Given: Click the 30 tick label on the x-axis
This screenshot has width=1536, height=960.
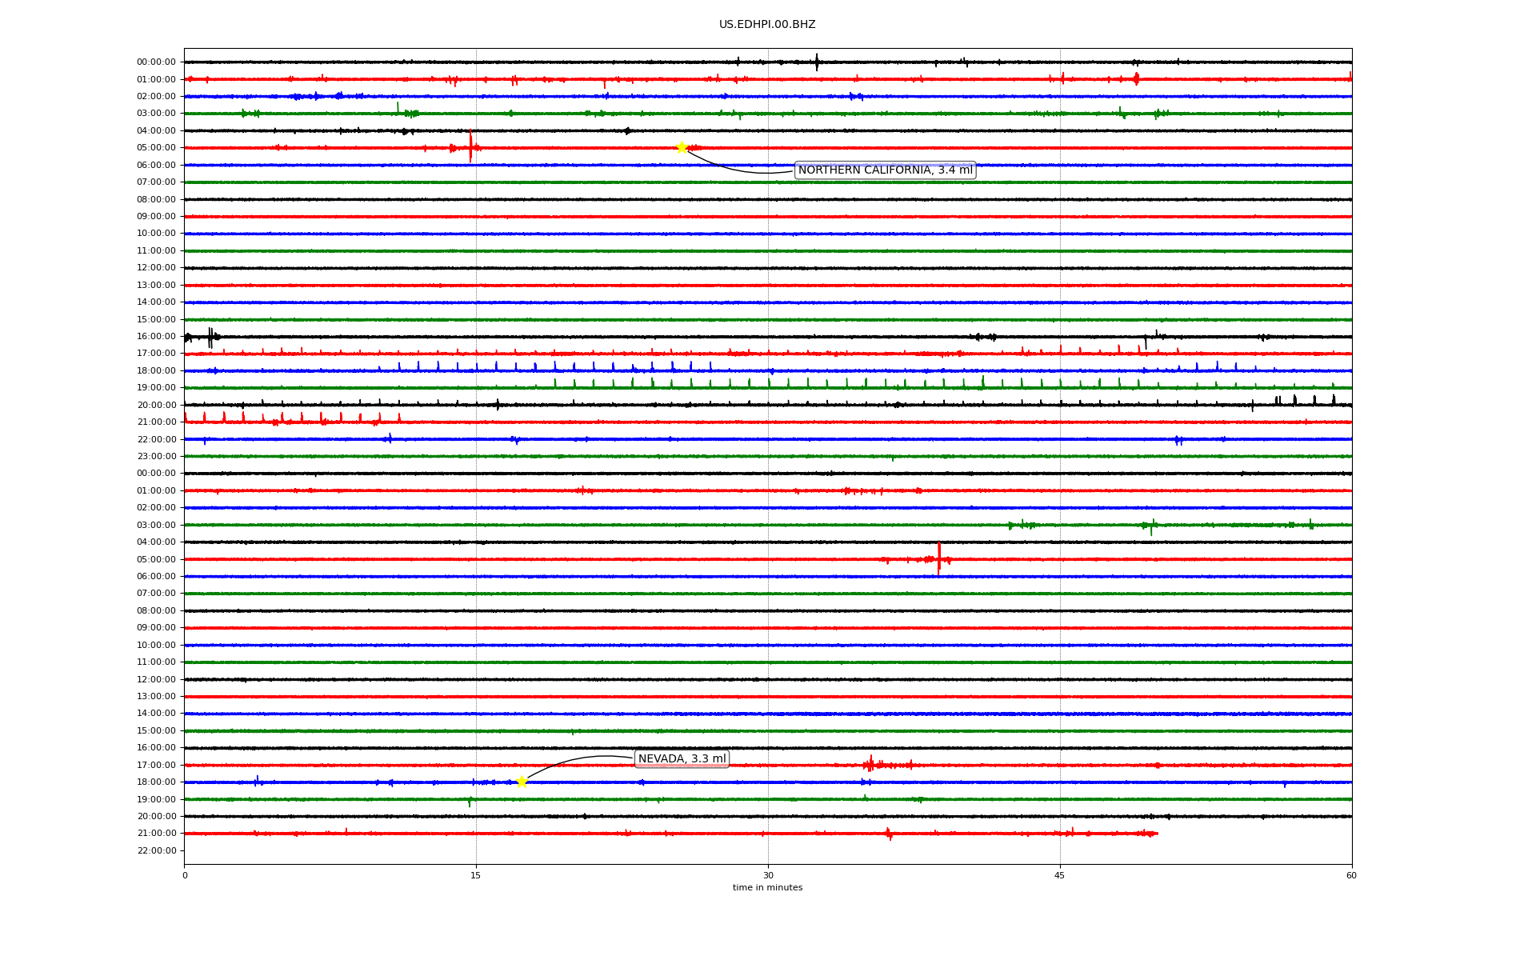Looking at the screenshot, I should pos(768,875).
